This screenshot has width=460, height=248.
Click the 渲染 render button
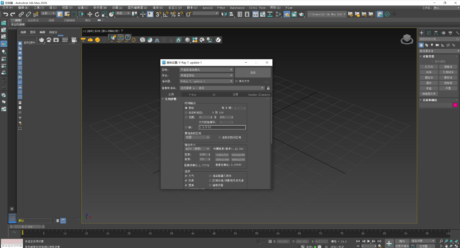[253, 73]
